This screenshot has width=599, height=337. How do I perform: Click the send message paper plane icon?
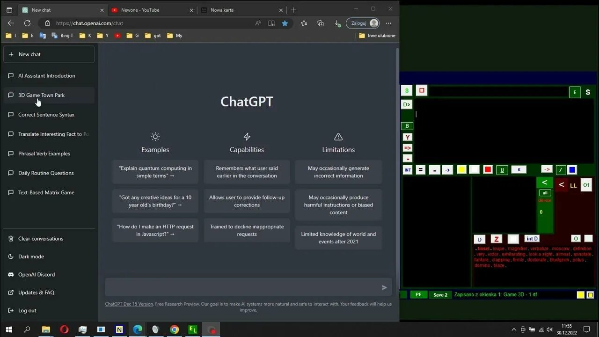(x=384, y=287)
